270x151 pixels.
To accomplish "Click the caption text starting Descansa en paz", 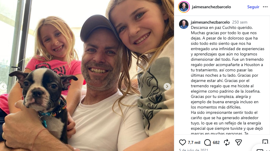I will pyautogui.click(x=227, y=81).
